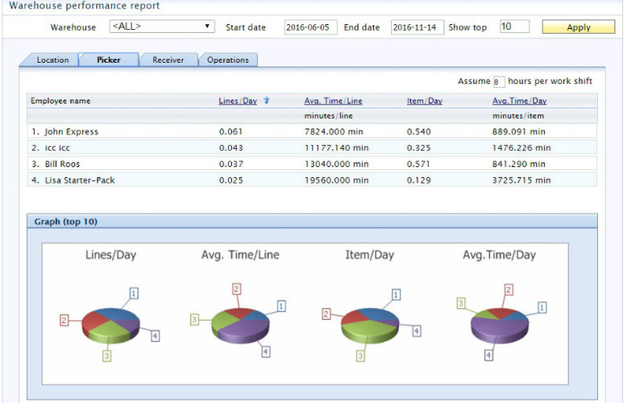This screenshot has width=627, height=403.
Task: Switch to the Location tab
Action: tap(52, 60)
